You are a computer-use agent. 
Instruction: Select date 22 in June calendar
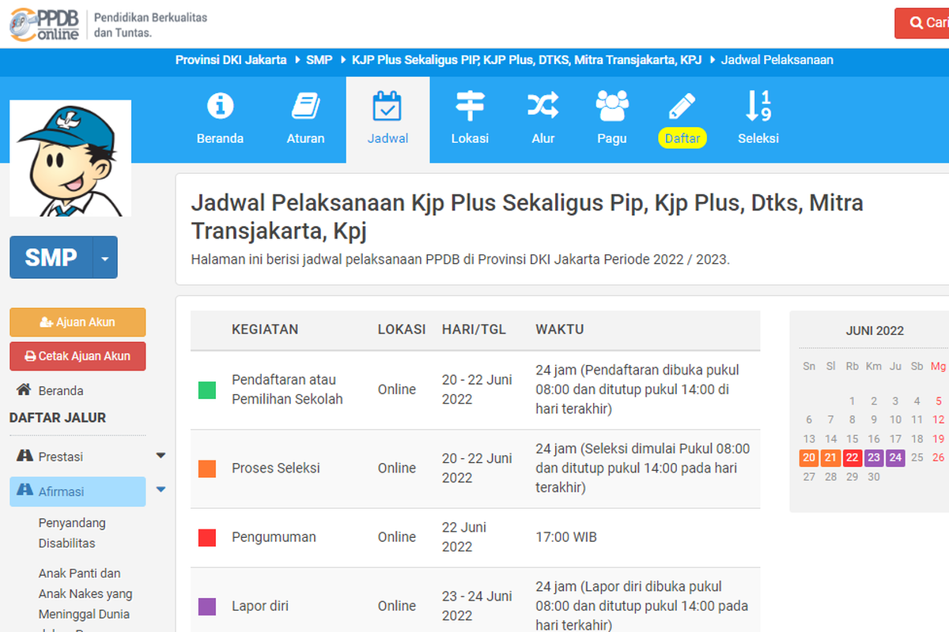(852, 457)
